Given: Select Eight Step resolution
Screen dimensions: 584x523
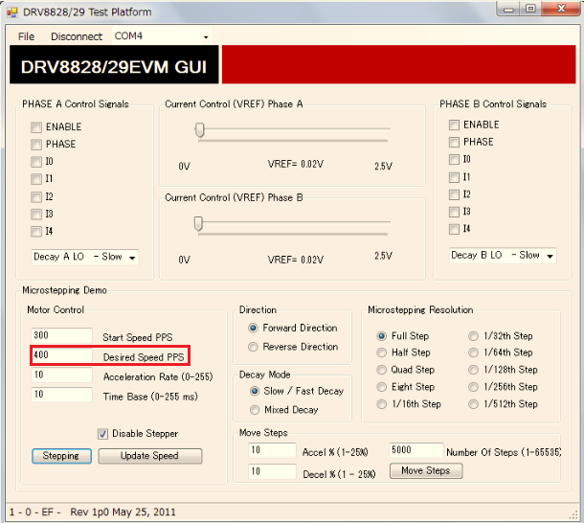Looking at the screenshot, I should point(381,387).
